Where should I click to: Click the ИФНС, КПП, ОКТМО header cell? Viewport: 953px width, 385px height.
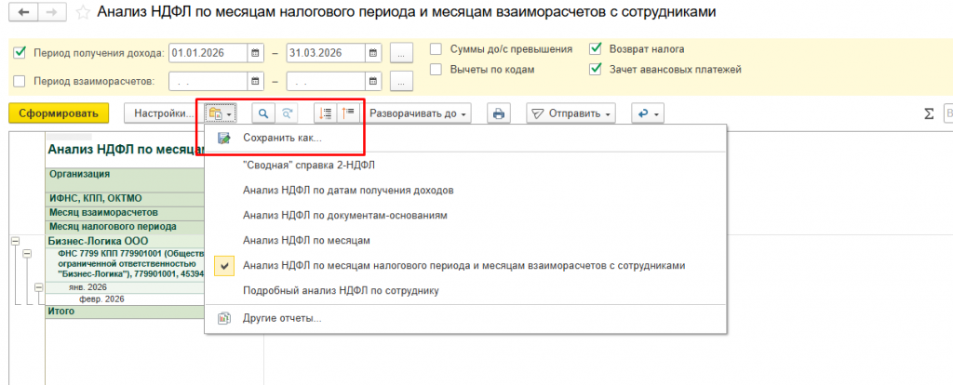tap(125, 199)
